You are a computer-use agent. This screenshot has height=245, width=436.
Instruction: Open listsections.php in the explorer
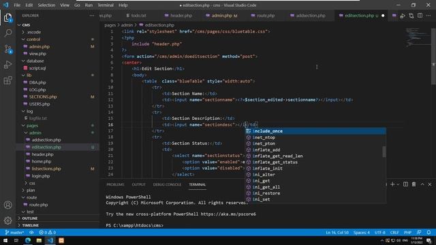click(46, 169)
